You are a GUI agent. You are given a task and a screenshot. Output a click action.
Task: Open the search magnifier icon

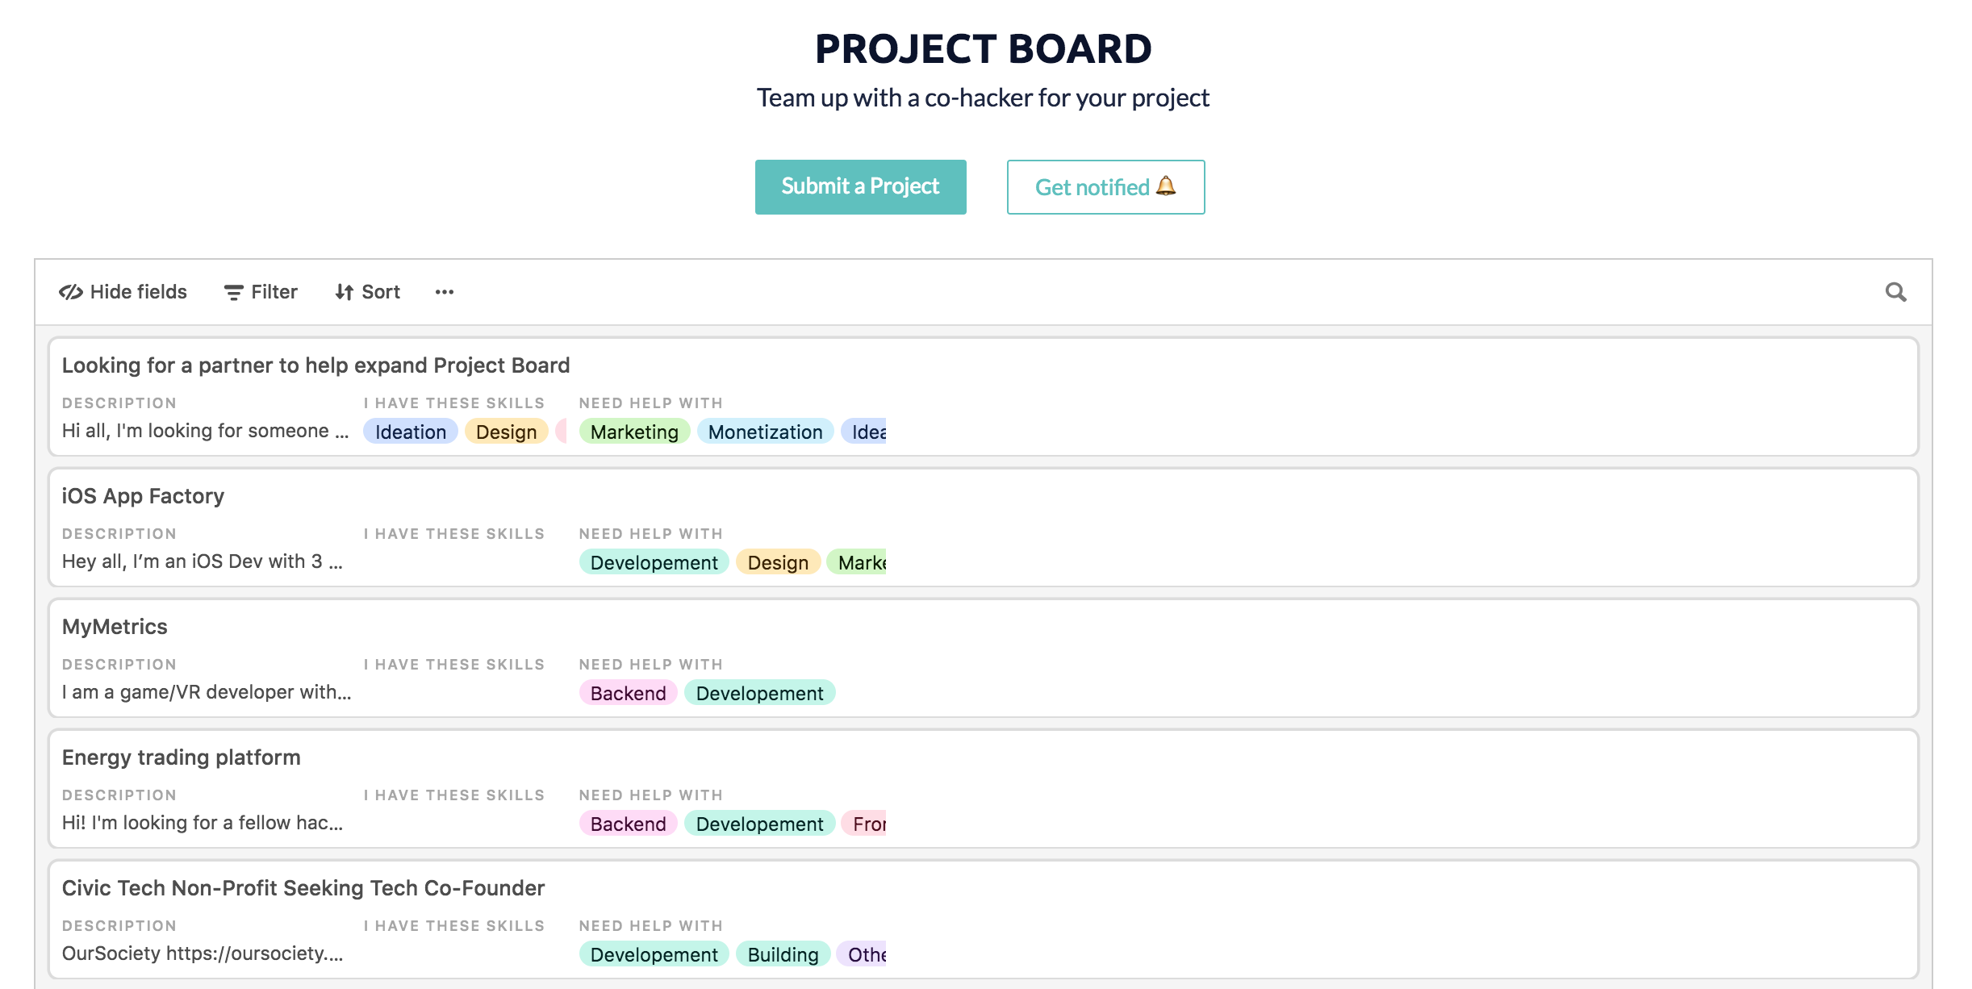click(1898, 294)
